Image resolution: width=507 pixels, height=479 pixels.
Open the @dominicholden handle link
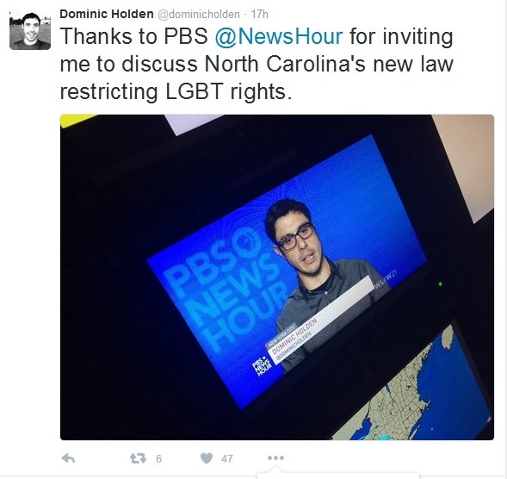pyautogui.click(x=199, y=15)
